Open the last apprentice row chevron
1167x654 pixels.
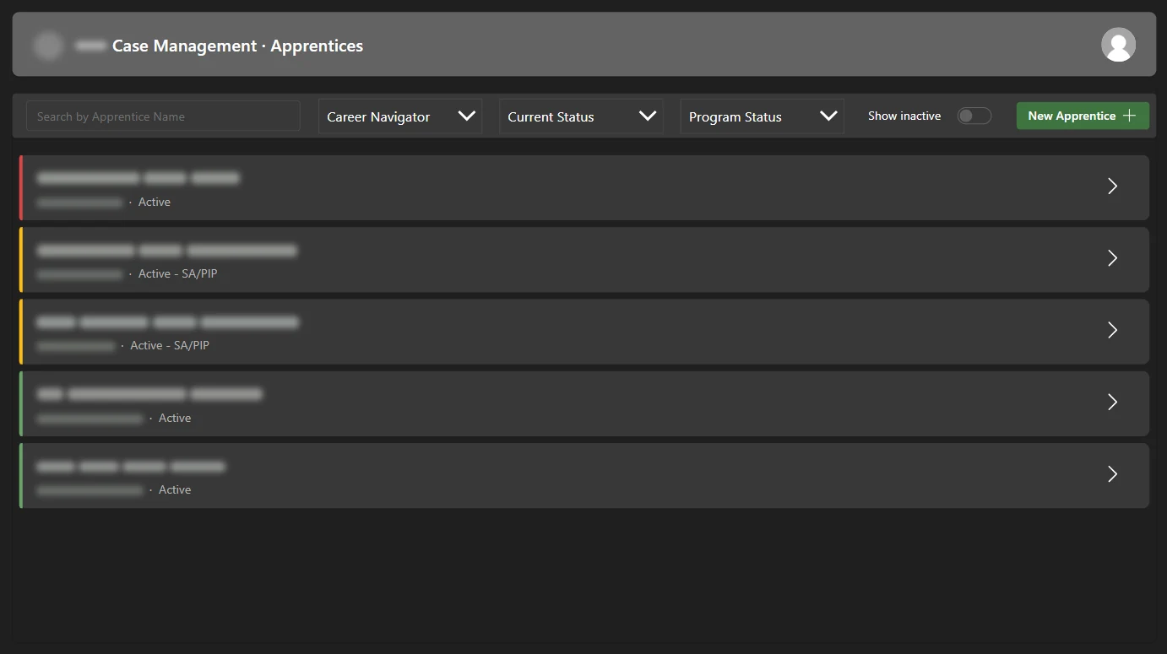pyautogui.click(x=1112, y=474)
